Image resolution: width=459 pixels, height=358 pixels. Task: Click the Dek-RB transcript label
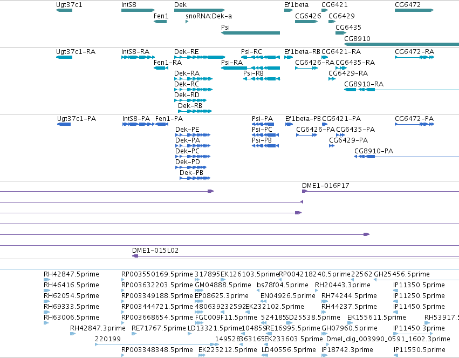(190, 106)
